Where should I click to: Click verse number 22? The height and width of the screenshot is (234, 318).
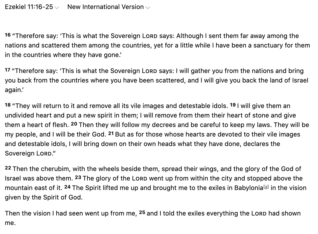click(x=8, y=168)
